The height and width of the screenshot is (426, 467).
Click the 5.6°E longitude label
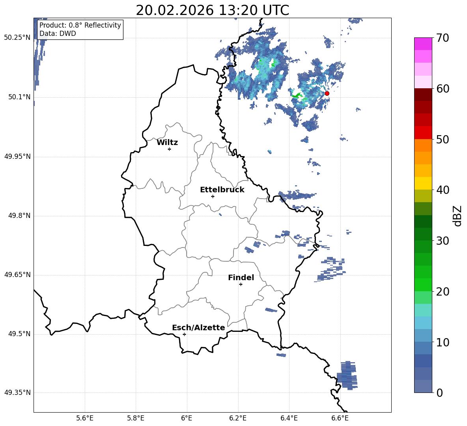click(x=85, y=418)
